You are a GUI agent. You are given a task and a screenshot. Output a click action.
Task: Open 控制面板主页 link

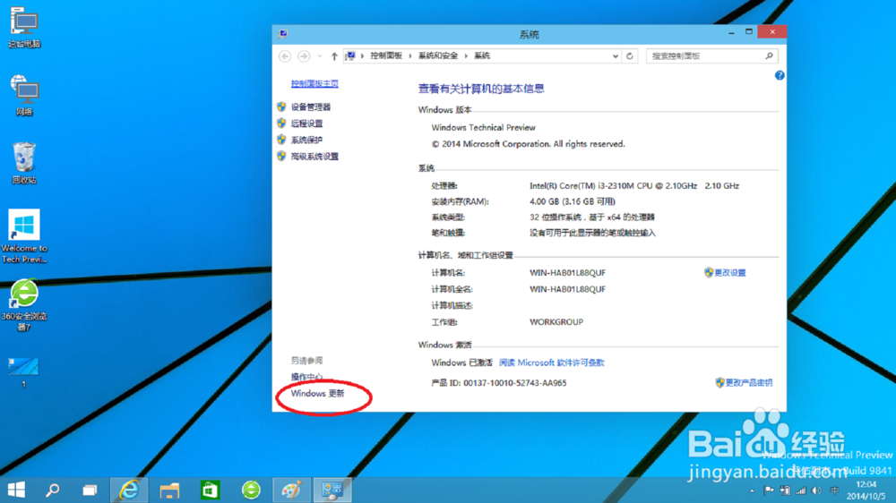tap(314, 83)
